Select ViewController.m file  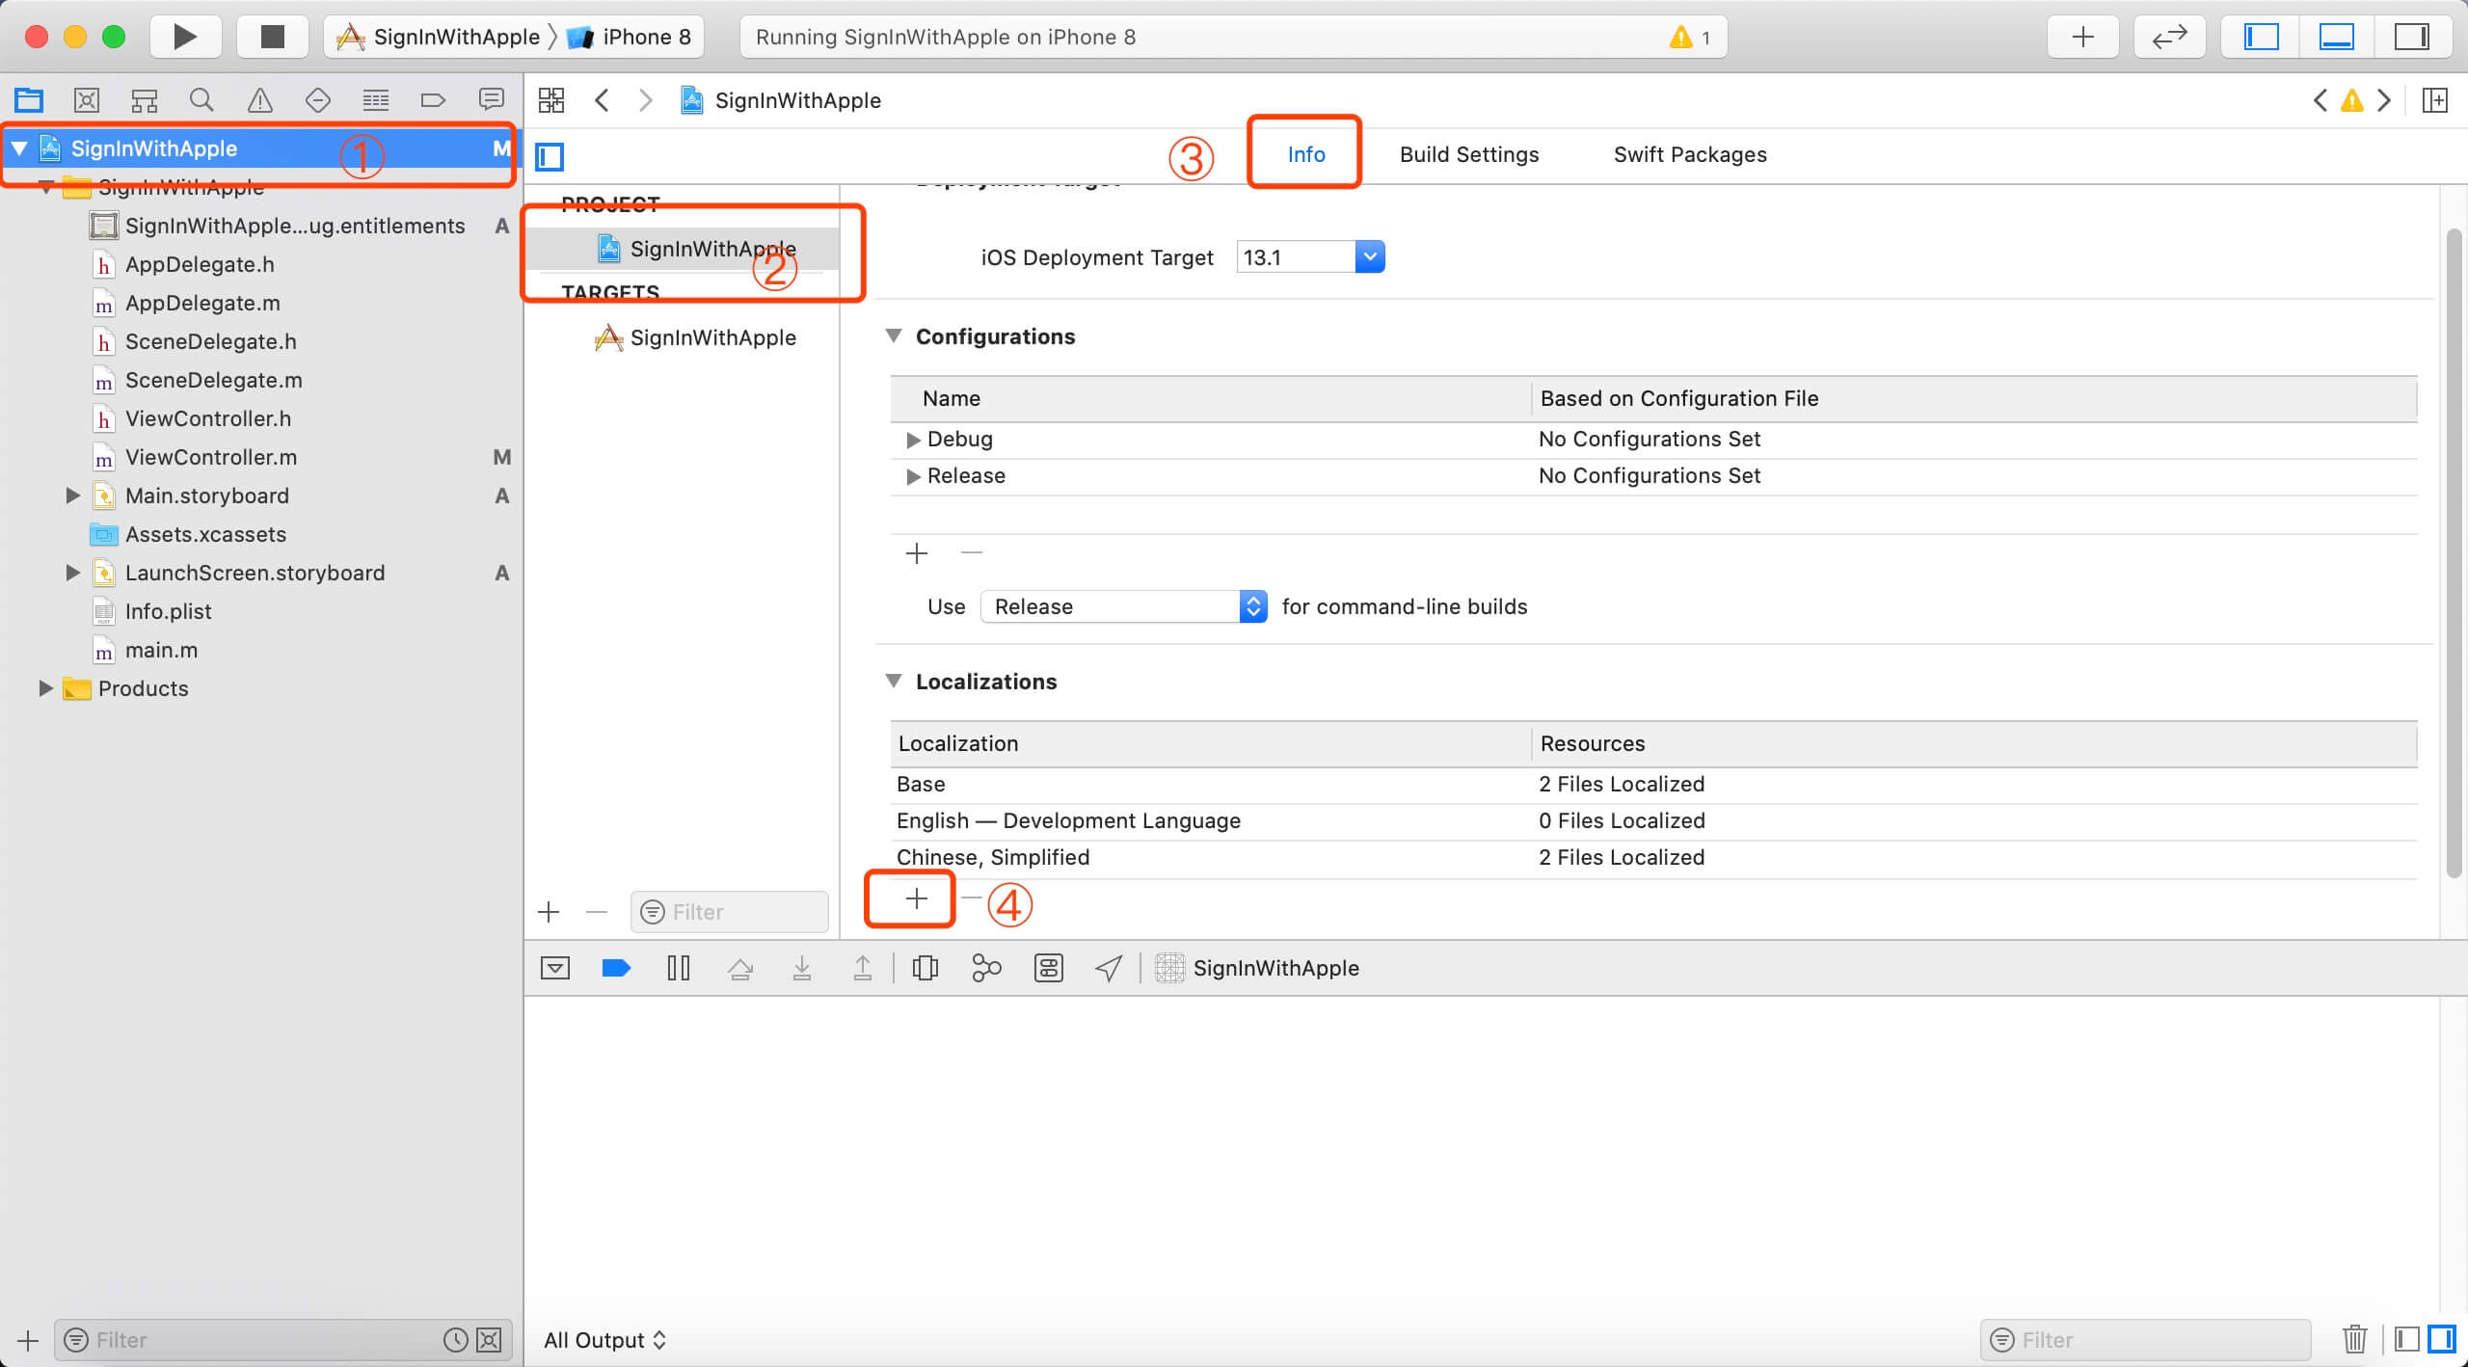211,457
